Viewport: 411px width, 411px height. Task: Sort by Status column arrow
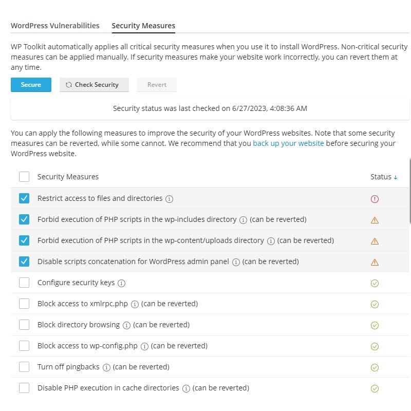pos(395,177)
